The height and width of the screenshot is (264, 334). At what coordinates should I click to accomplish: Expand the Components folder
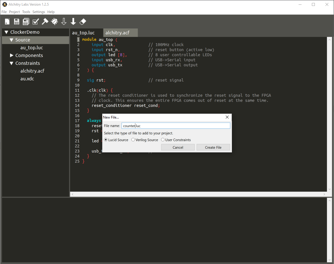tap(12, 56)
